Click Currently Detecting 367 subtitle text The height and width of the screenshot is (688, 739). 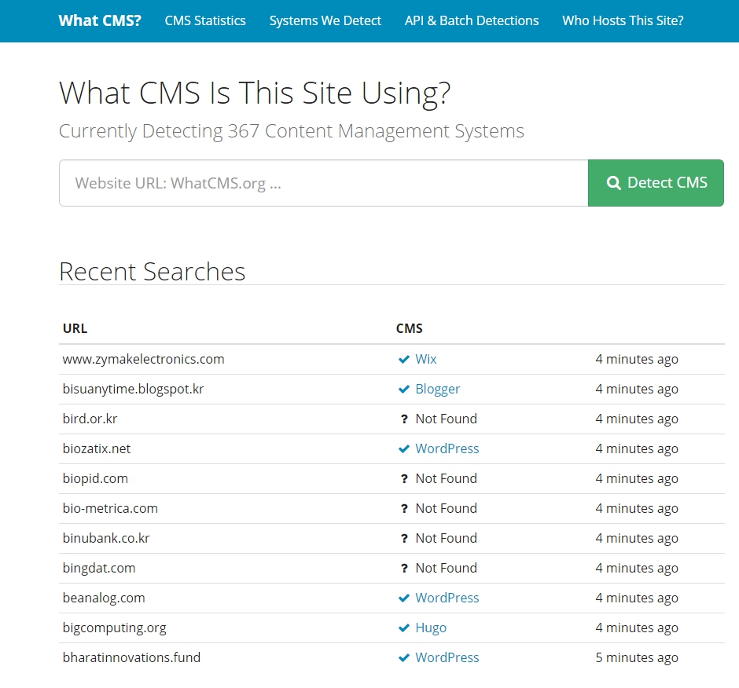point(291,131)
